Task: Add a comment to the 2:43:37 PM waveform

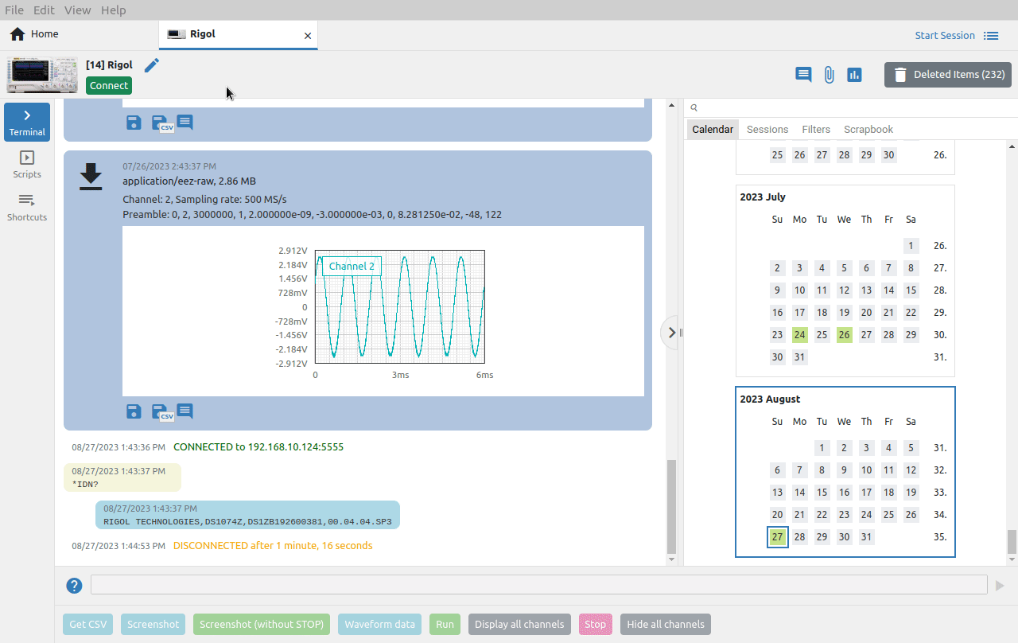Action: (x=185, y=411)
